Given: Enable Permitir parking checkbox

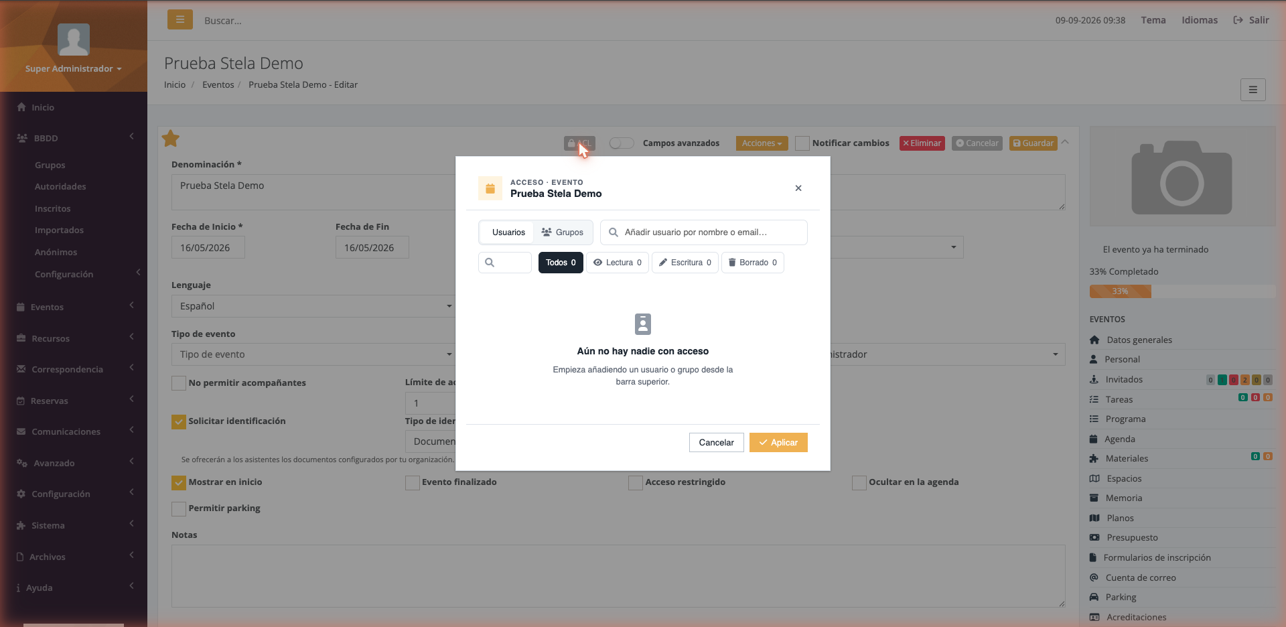Looking at the screenshot, I should (179, 508).
